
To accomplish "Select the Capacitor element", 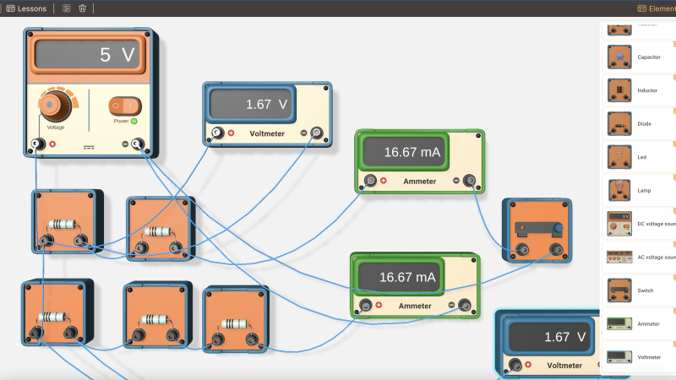I will pos(640,57).
